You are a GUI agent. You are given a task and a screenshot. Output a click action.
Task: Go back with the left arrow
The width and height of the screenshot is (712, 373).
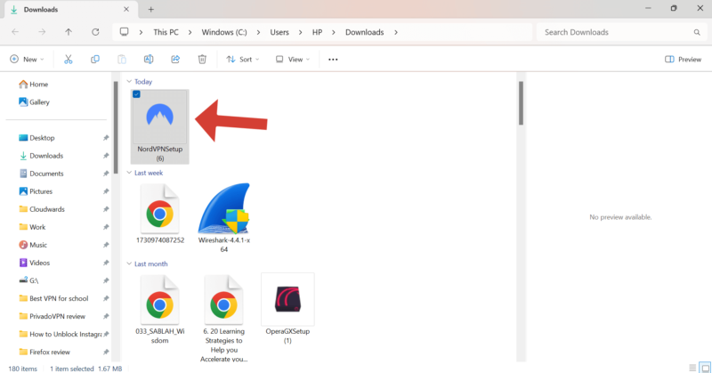tap(15, 32)
